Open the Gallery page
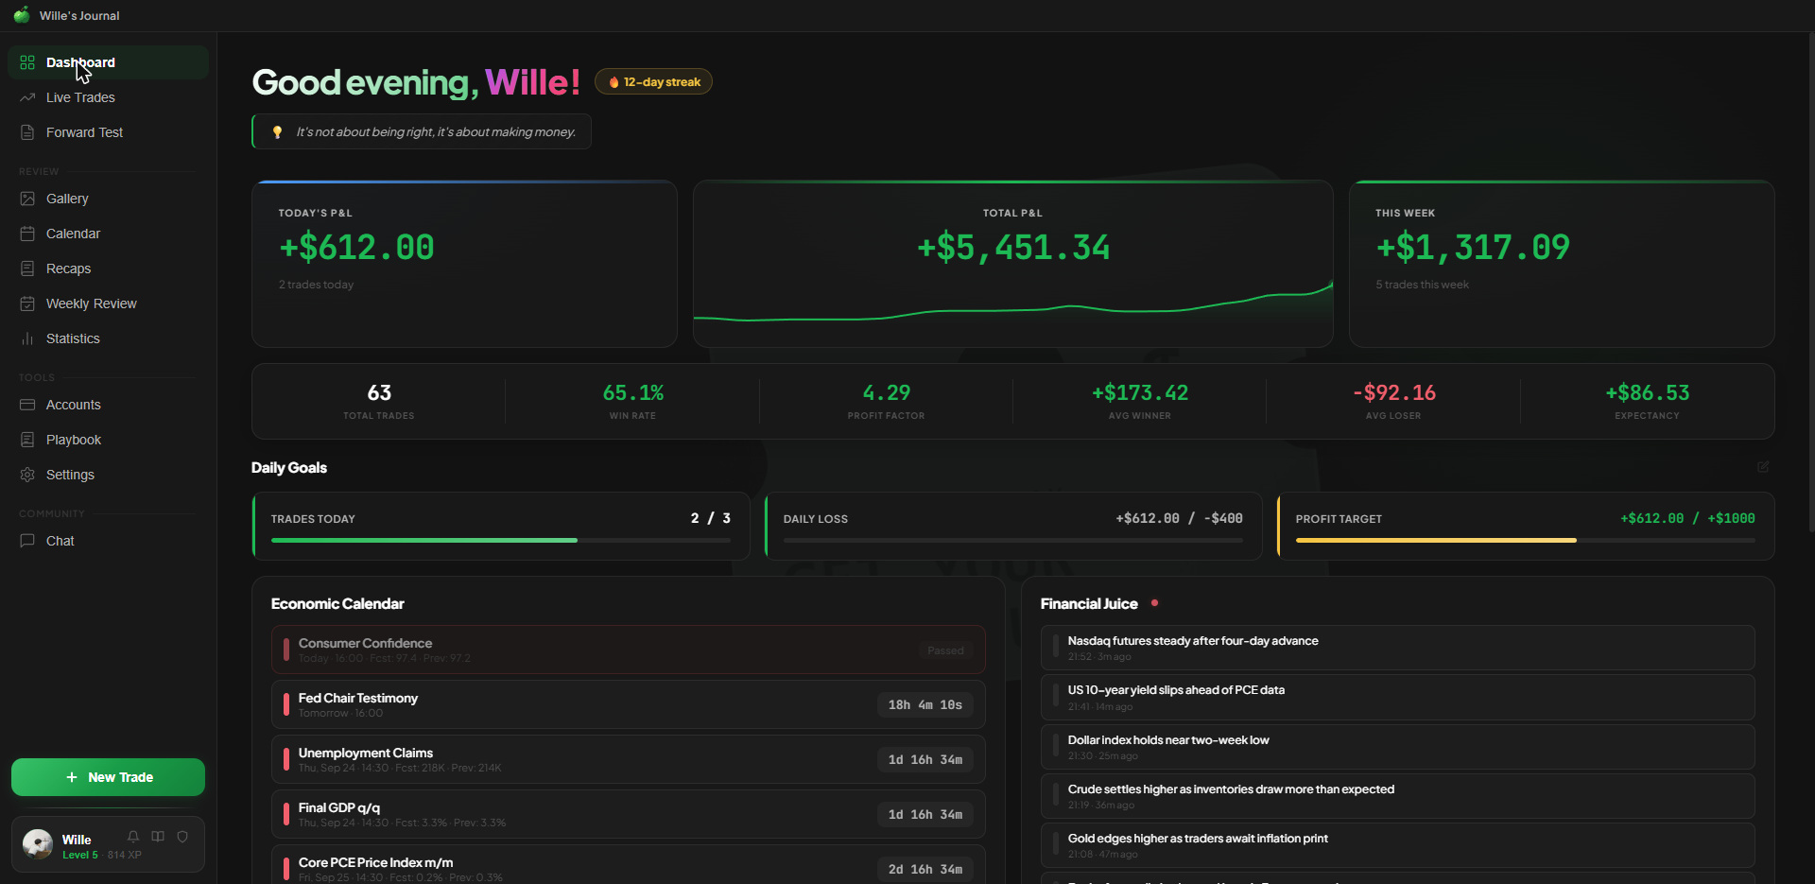 point(108,199)
